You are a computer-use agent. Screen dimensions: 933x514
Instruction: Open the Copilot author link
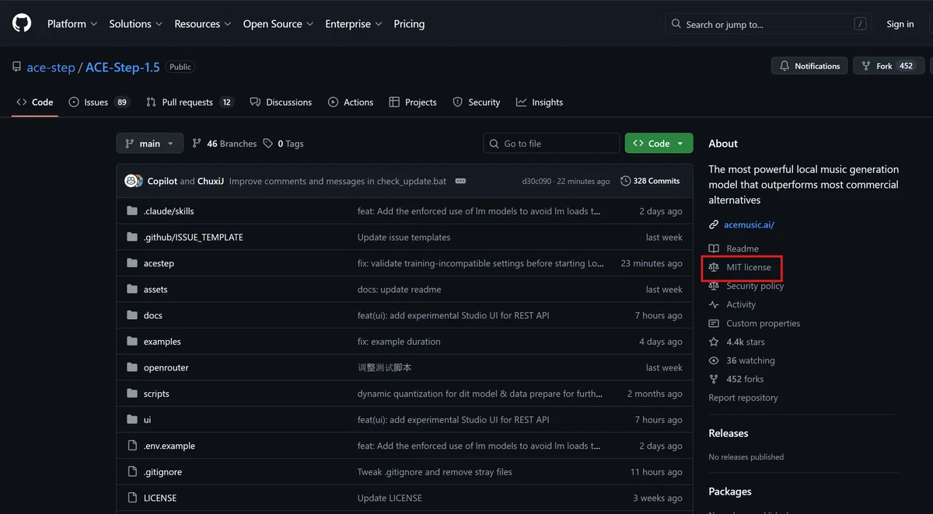pyautogui.click(x=162, y=181)
